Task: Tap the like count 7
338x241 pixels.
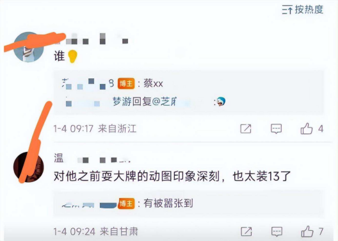Action: click(321, 232)
